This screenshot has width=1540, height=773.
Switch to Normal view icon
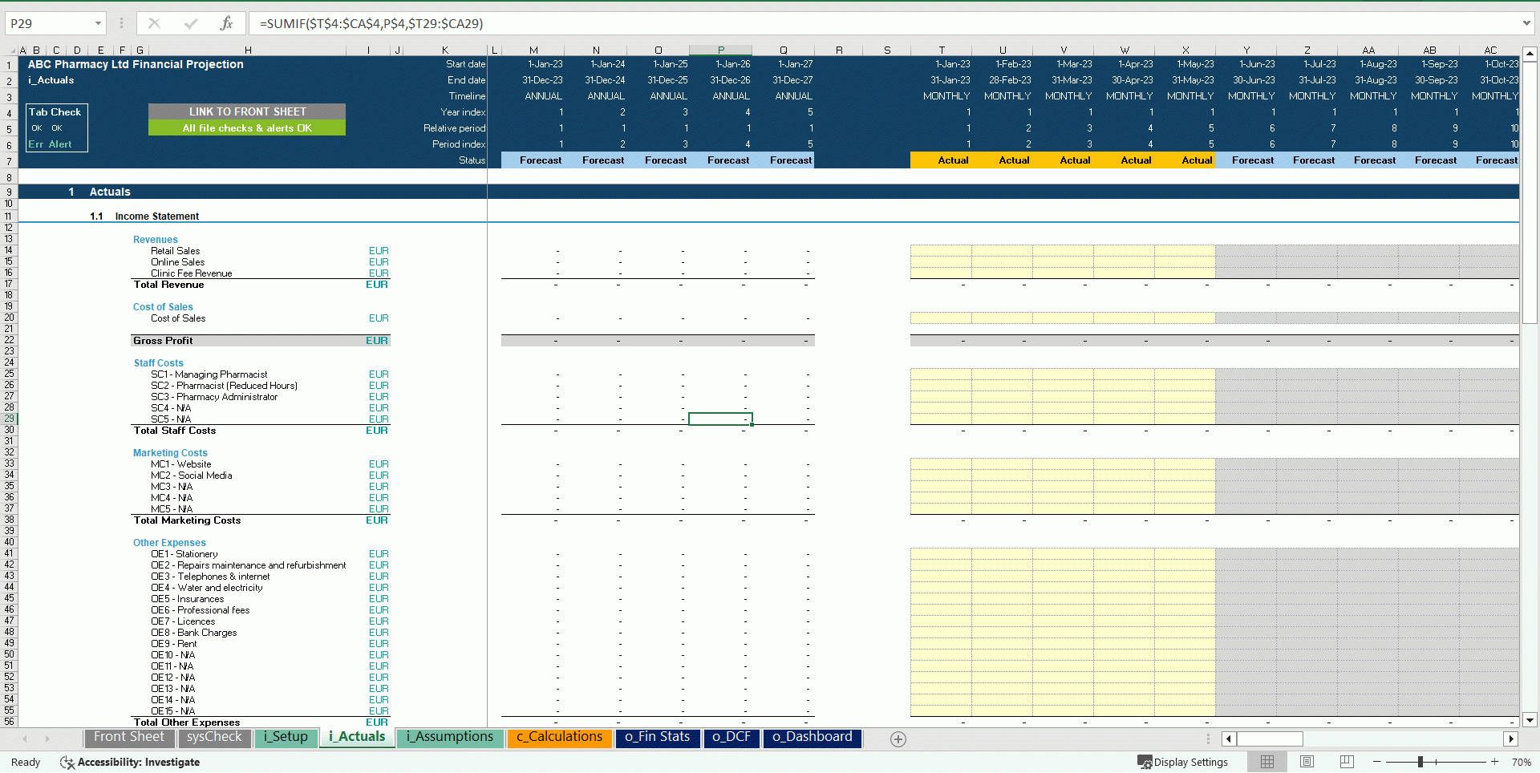pos(1267,762)
